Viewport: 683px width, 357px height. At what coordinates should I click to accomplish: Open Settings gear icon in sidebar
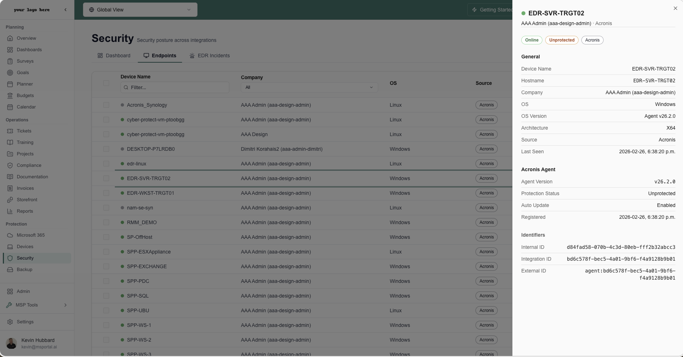click(10, 322)
